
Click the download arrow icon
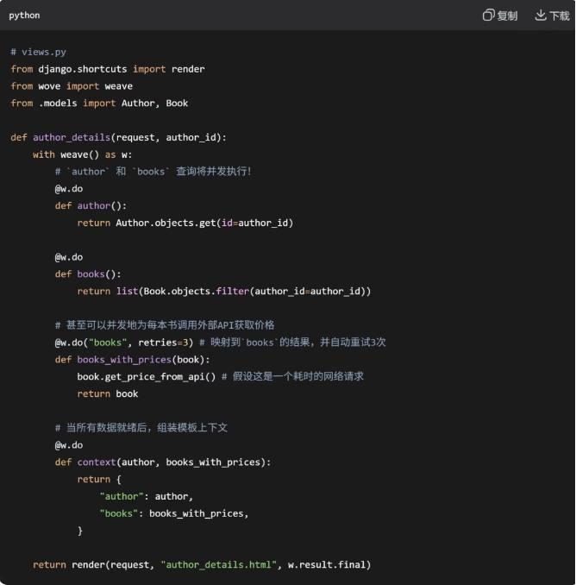[x=541, y=16]
